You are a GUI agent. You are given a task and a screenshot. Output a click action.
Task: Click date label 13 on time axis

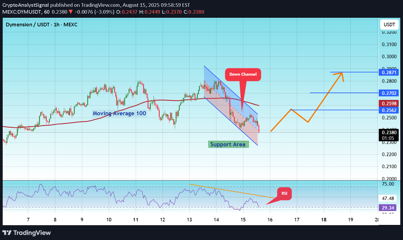point(189,220)
